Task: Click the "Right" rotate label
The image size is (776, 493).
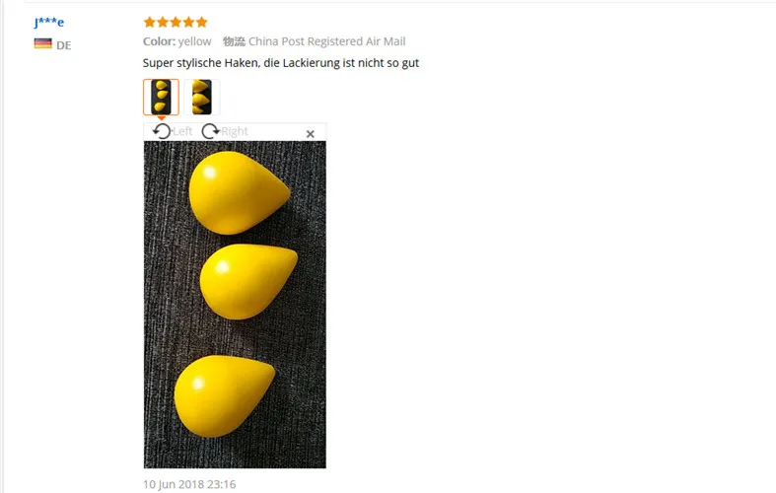Action: (235, 131)
